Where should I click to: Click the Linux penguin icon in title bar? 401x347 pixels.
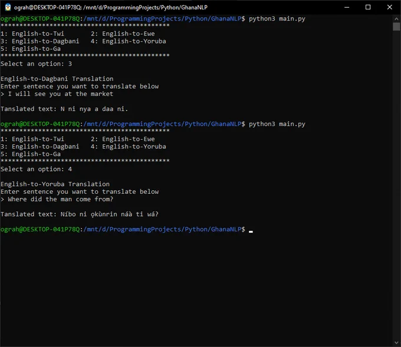pyautogui.click(x=8, y=7)
